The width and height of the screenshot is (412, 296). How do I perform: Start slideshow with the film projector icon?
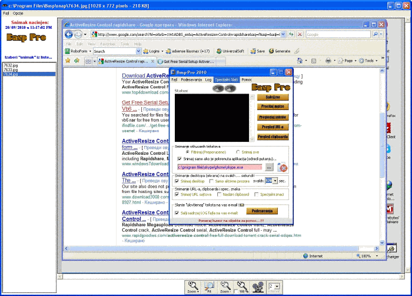(x=257, y=285)
